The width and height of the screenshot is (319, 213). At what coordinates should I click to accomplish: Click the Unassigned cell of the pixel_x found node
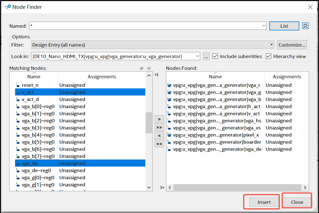pos(279,135)
